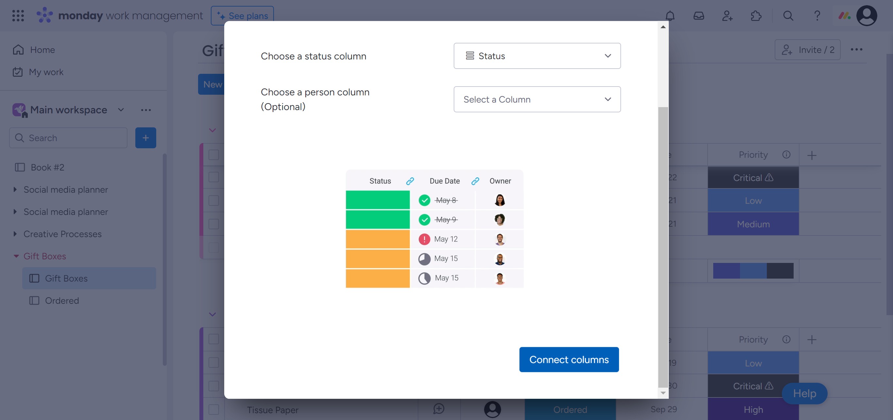Toggle the second group's header checkbox
Image resolution: width=893 pixels, height=420 pixels.
(x=213, y=339)
